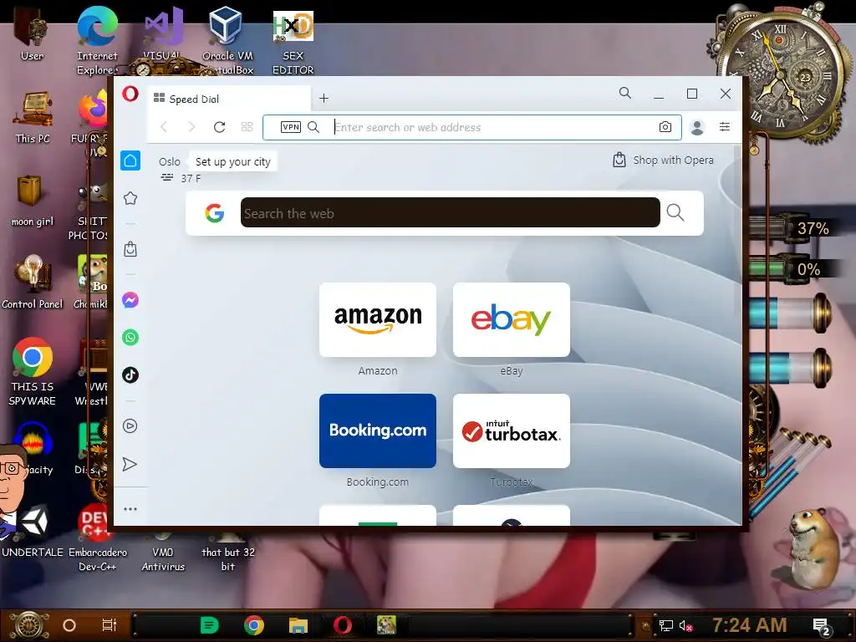Screen dimensions: 856x642
Task: Open the Player icon in sidebar
Action: coord(130,425)
